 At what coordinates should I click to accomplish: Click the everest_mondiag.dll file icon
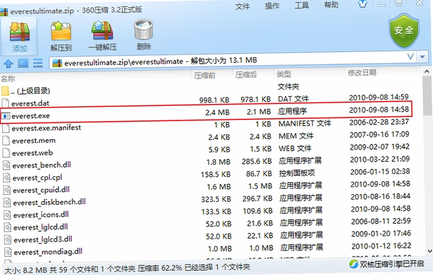(8, 252)
